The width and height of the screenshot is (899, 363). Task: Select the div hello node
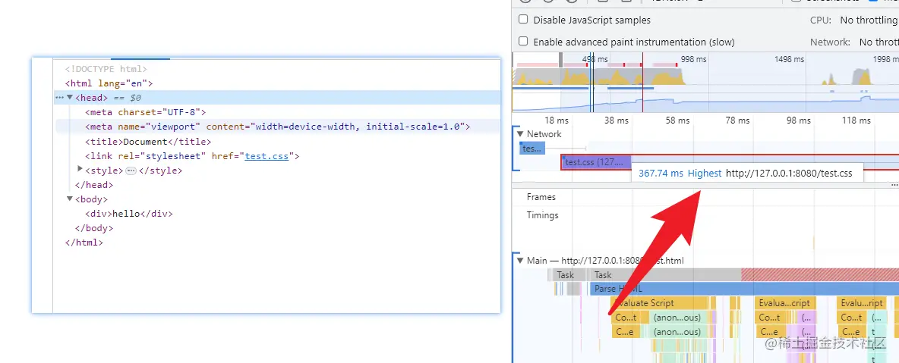point(128,214)
